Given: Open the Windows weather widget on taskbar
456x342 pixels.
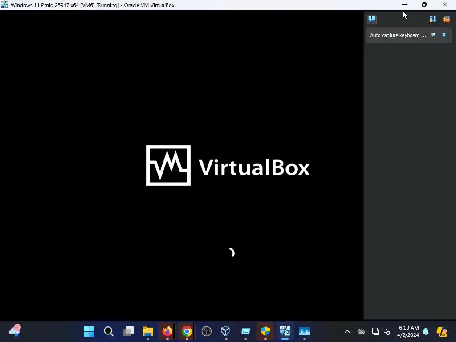Looking at the screenshot, I should point(14,331).
